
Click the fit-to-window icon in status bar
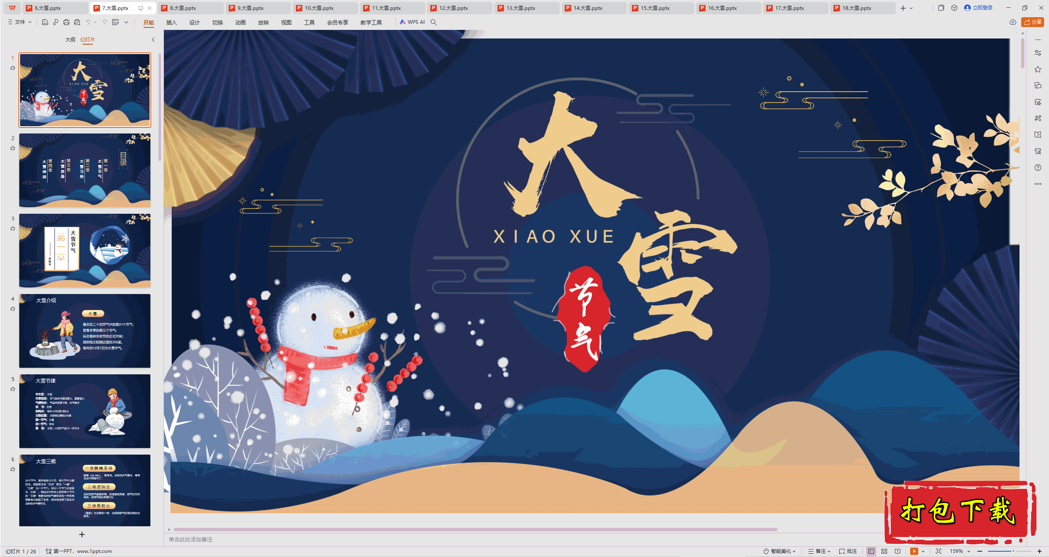click(x=939, y=551)
